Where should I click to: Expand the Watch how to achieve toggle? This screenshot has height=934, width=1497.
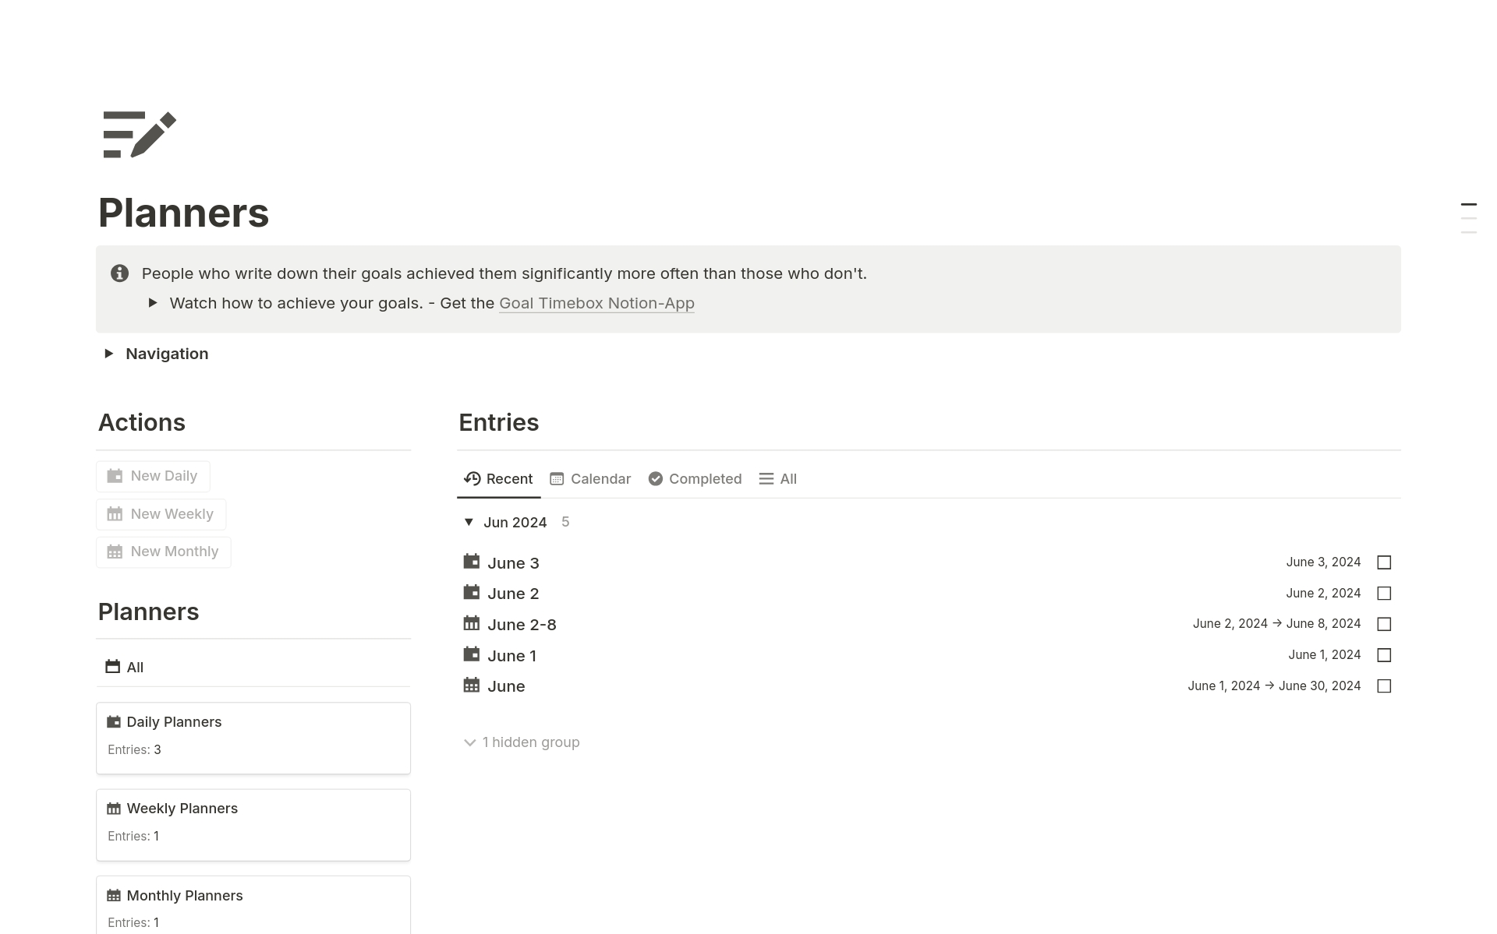coord(153,303)
